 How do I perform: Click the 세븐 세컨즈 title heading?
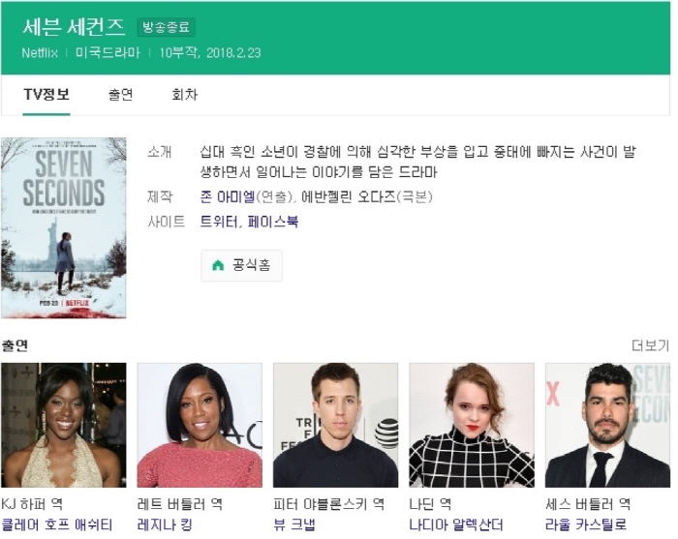click(x=74, y=27)
